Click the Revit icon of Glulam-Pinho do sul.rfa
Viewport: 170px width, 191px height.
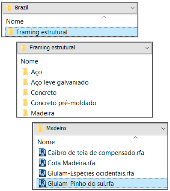coord(42,184)
